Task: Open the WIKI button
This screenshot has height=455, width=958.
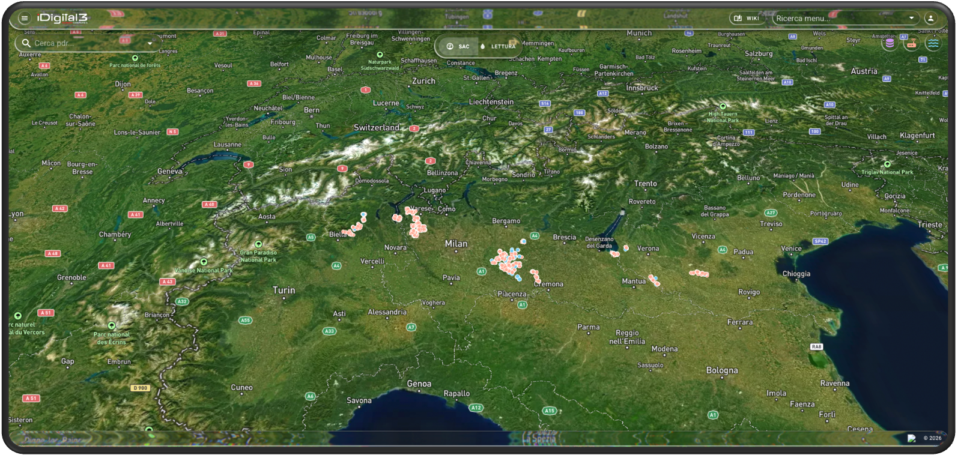Action: [747, 18]
